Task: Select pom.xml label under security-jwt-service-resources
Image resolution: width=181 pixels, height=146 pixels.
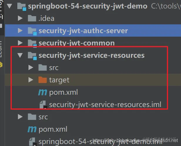Action: [x=63, y=92]
